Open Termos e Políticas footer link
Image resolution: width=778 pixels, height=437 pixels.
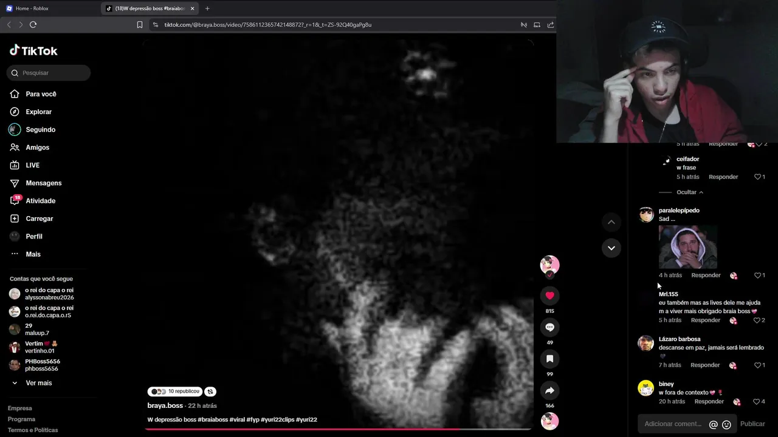coord(33,430)
